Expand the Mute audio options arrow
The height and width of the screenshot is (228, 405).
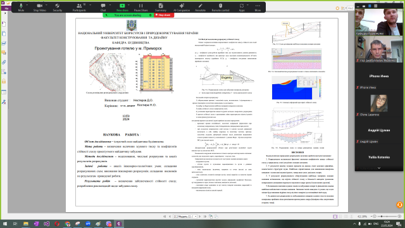click(x=27, y=5)
